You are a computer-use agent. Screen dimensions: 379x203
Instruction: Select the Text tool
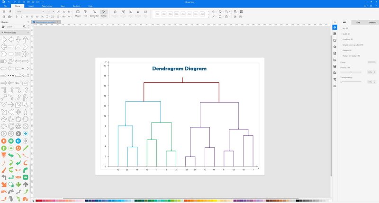(x=85, y=13)
